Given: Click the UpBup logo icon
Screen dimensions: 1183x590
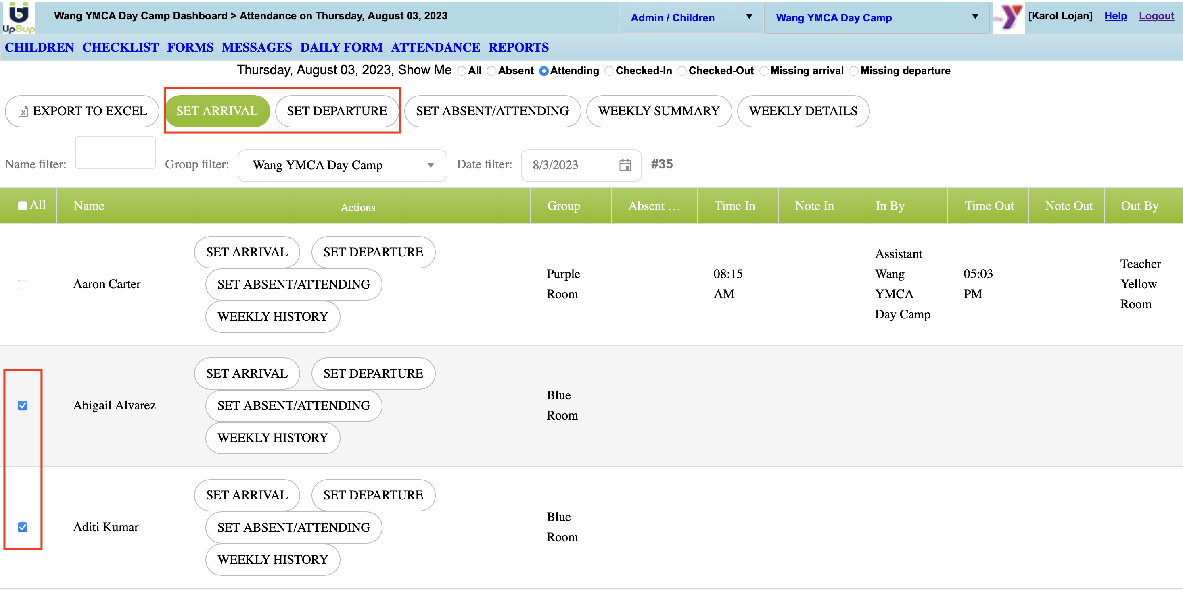Looking at the screenshot, I should click(19, 17).
